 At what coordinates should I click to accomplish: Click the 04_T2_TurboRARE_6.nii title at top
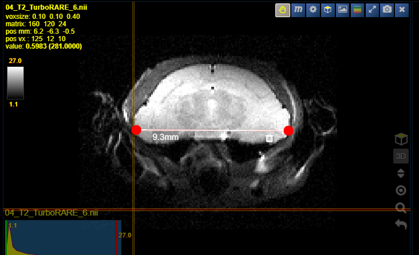click(46, 7)
